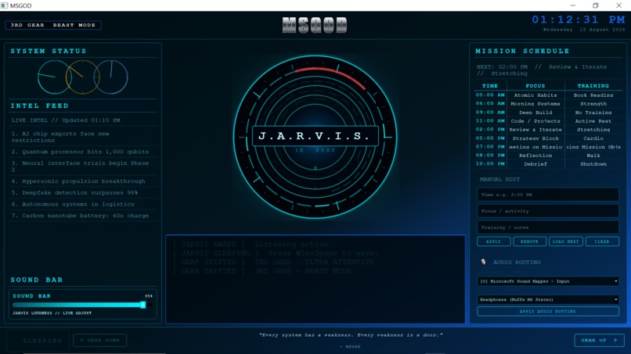Click the JARVIS SLEEPING log line

276,253
